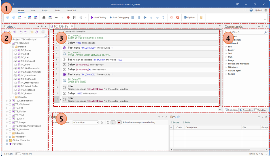Click the step into down-arrow debug icon
This screenshot has width=270, height=156.
(151, 18)
